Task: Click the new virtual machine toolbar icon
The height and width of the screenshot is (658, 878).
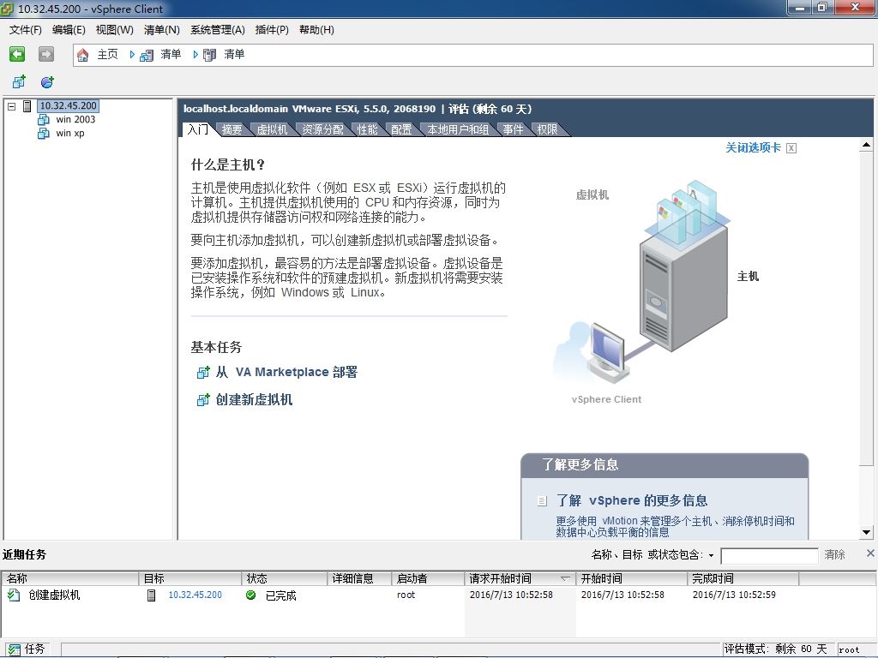Action: point(19,82)
